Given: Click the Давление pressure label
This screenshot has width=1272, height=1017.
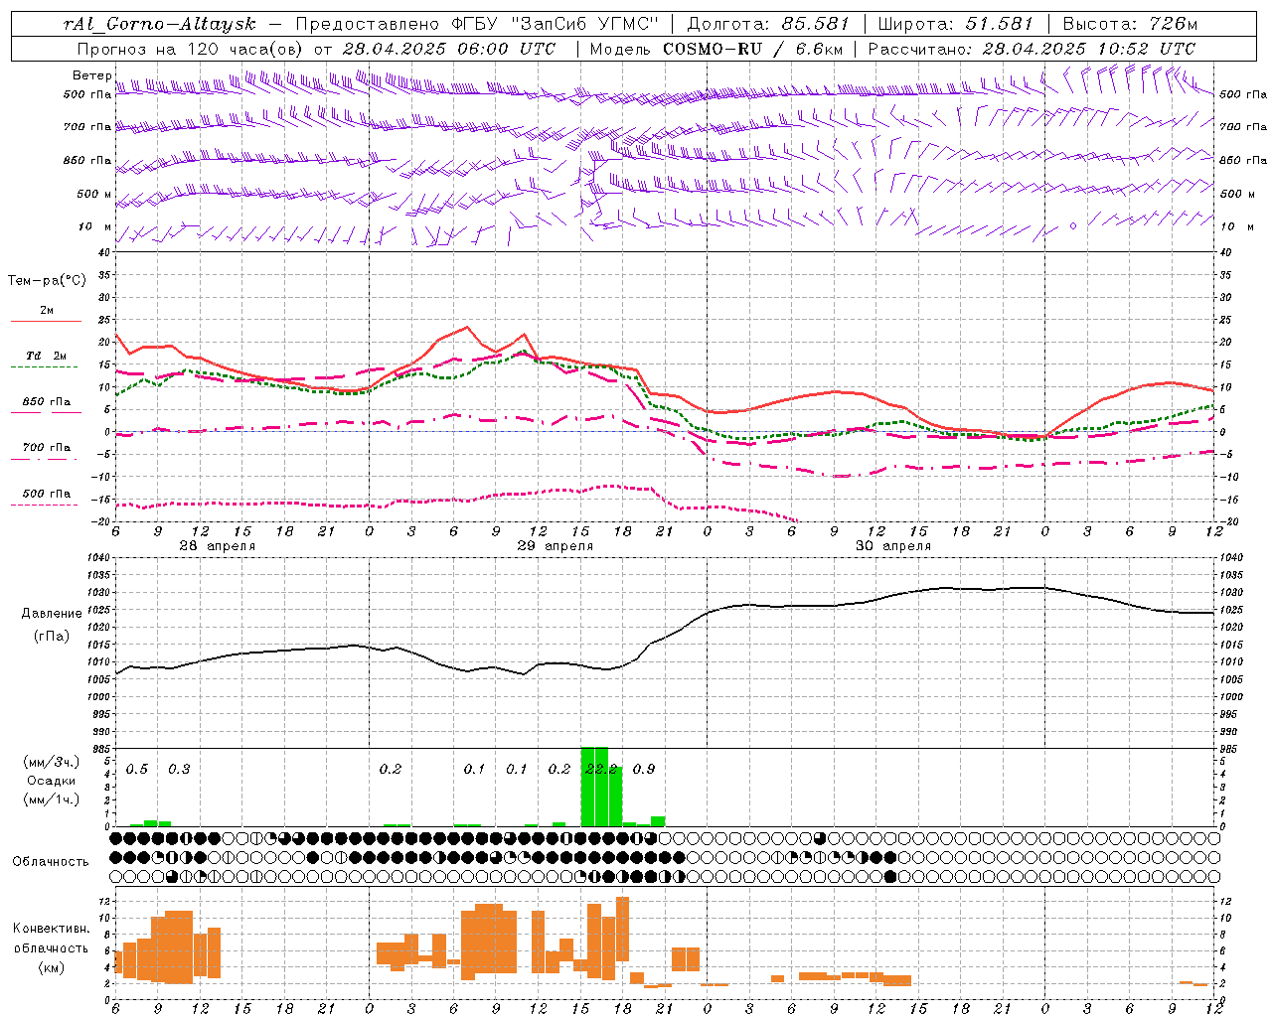Looking at the screenshot, I should pos(52,614).
